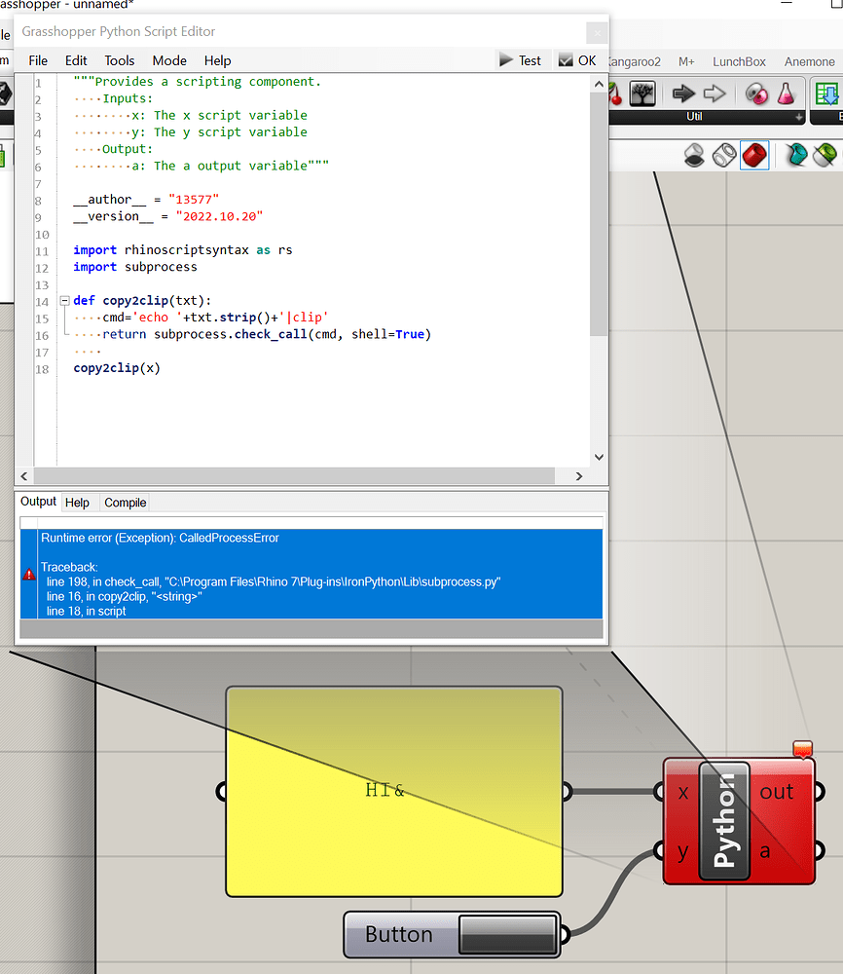The height and width of the screenshot is (974, 843).
Task: Click the white outline arrow icon
Action: pyautogui.click(x=714, y=94)
